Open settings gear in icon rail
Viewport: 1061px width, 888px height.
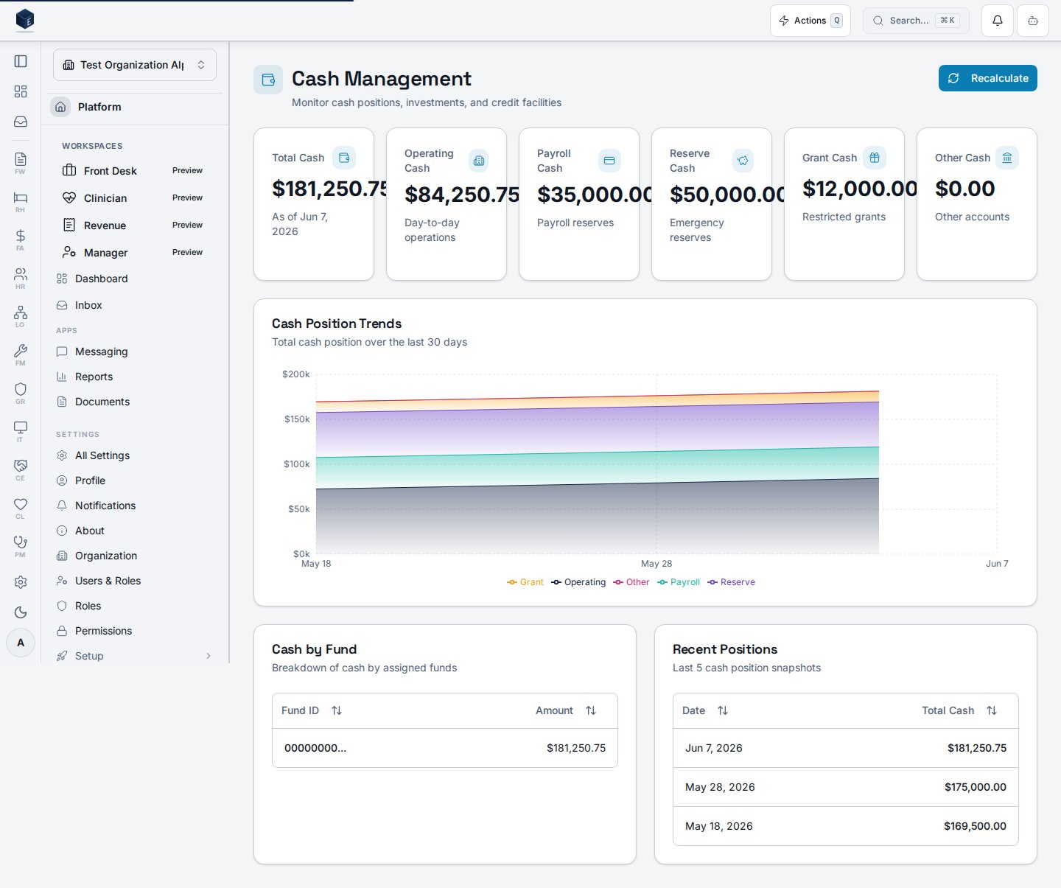(x=21, y=582)
